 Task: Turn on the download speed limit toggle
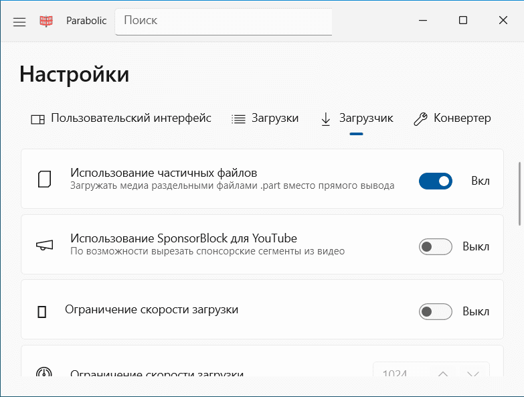[x=435, y=311]
